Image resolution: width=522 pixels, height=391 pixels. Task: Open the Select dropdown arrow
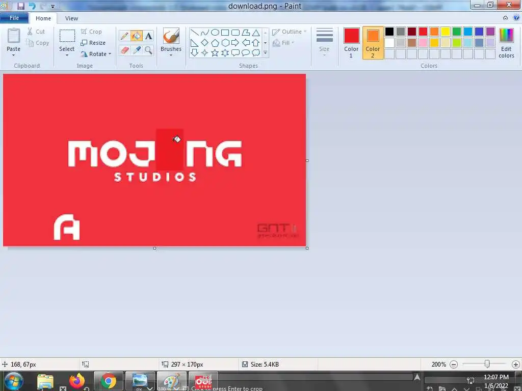click(67, 55)
